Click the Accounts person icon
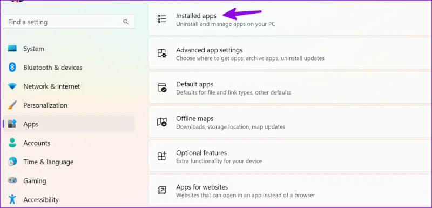 [x=12, y=143]
